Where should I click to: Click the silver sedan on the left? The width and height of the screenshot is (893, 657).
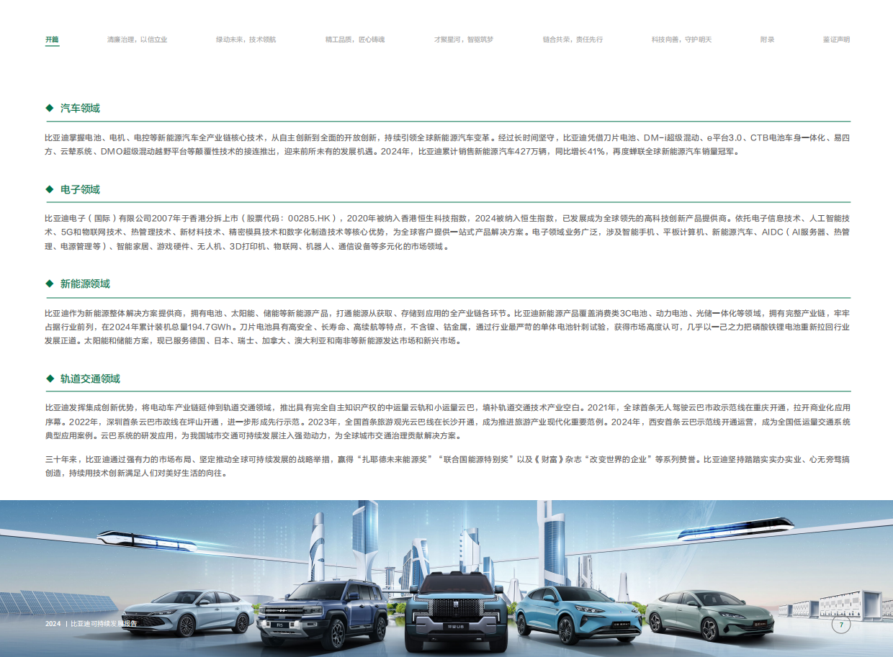tap(189, 613)
